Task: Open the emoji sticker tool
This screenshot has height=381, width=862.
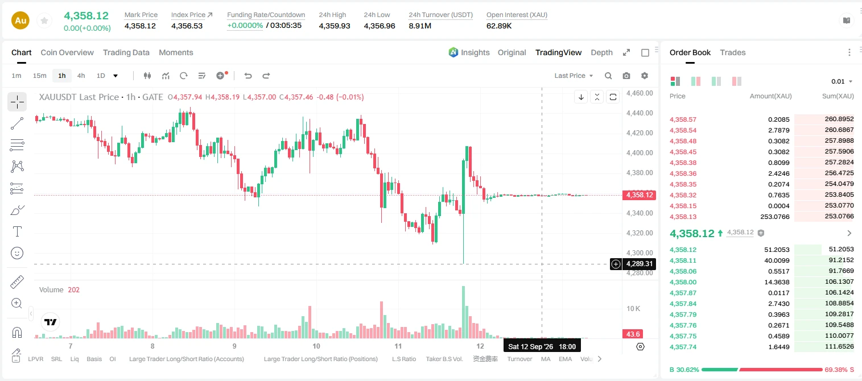Action: pyautogui.click(x=17, y=253)
